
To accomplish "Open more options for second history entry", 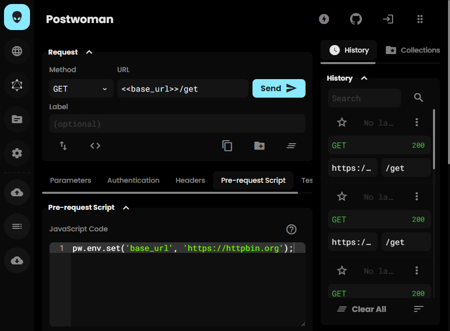I will 416,196.
